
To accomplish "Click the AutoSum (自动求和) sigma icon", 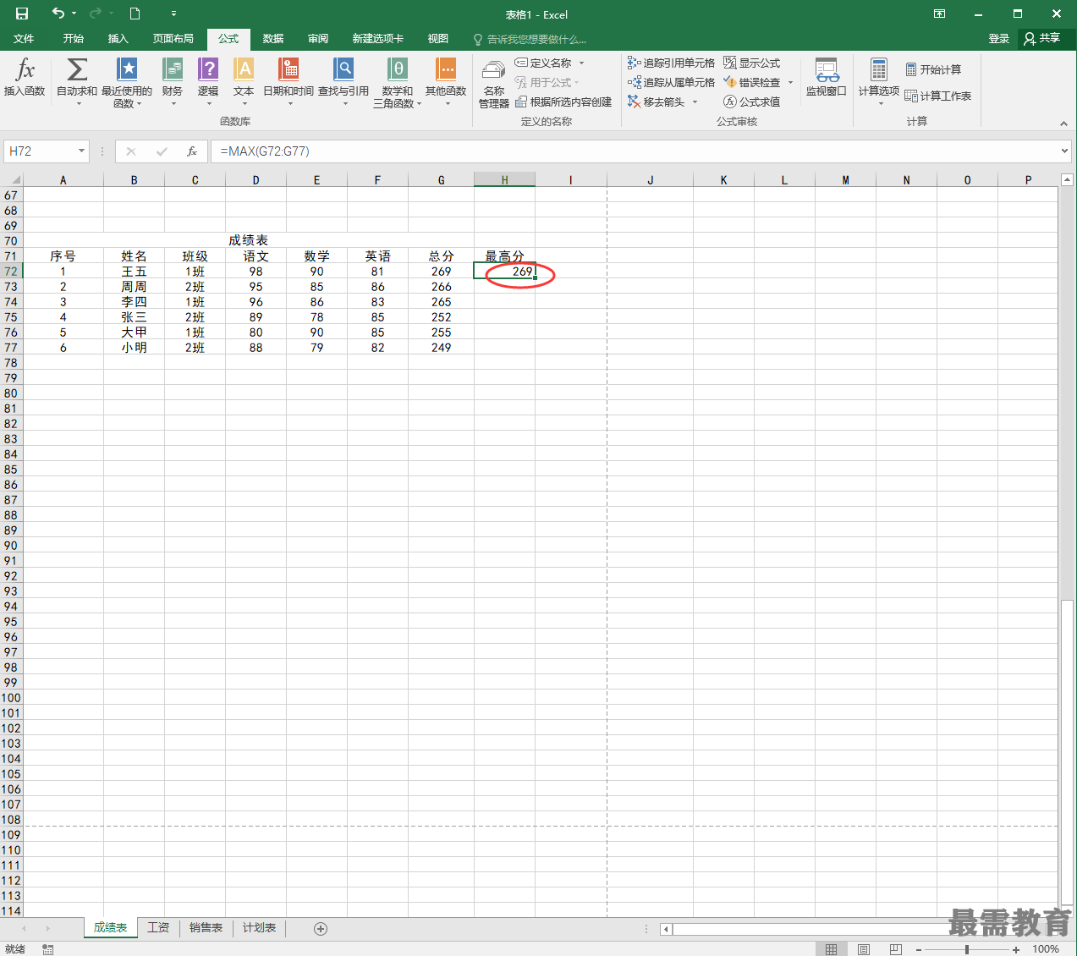I will click(77, 70).
